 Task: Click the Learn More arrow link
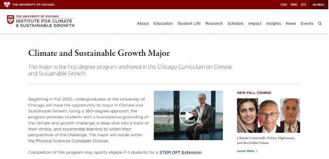[x=247, y=151]
